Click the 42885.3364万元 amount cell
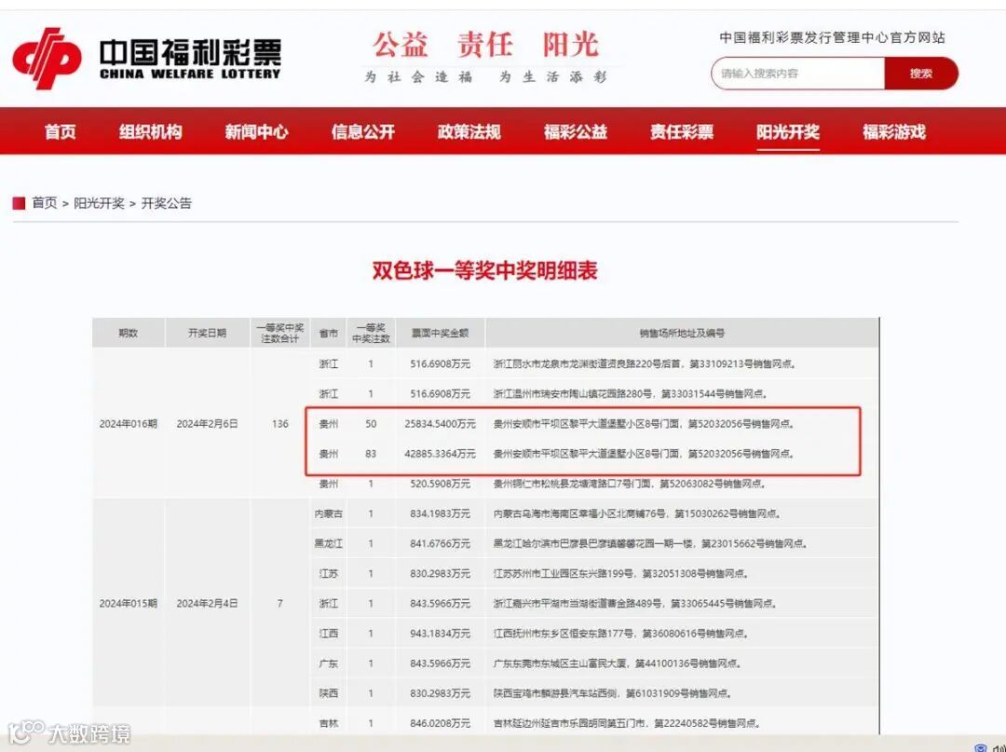 click(440, 454)
